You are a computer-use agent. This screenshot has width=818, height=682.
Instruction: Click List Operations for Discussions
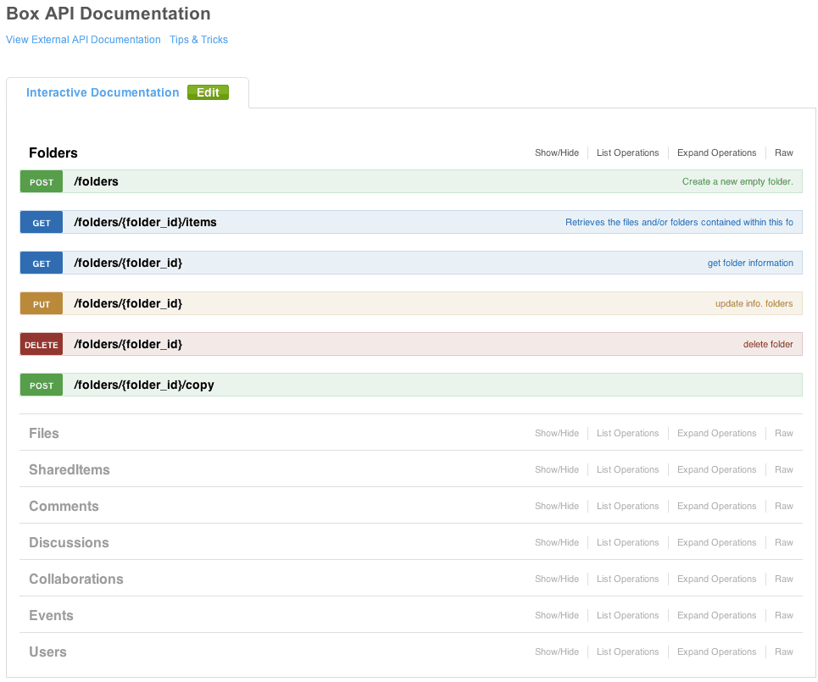[627, 543]
